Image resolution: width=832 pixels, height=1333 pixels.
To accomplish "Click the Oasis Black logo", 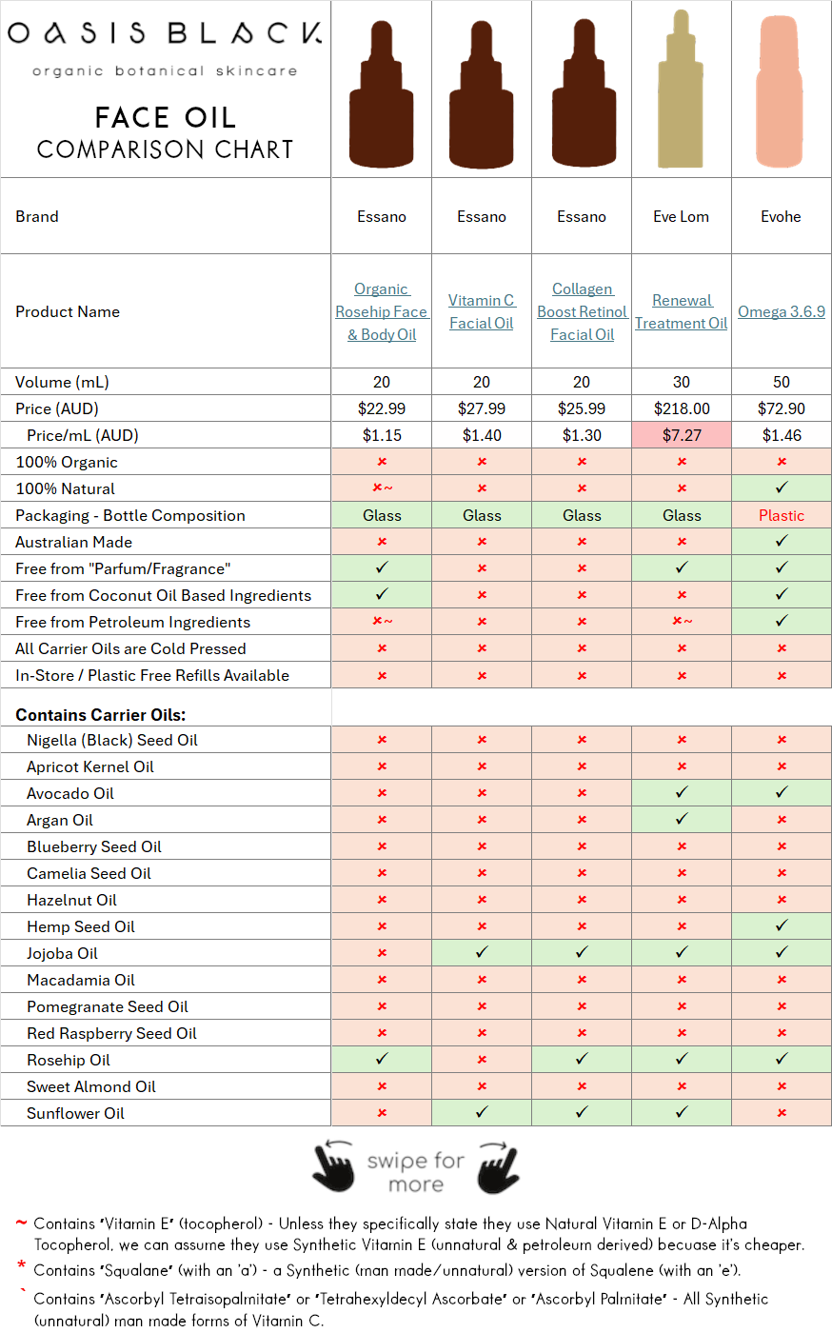I will (x=165, y=48).
